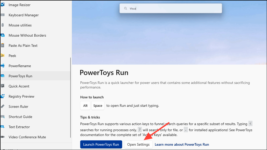Open the Peek module page
267x150 pixels.
click(x=35, y=56)
